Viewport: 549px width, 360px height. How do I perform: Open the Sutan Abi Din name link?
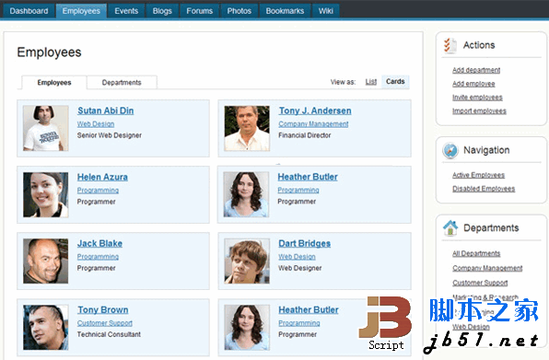(x=105, y=110)
